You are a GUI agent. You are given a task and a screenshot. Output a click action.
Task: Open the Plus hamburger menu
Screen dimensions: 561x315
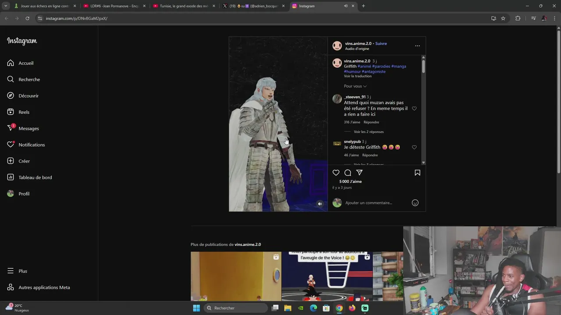(11, 271)
